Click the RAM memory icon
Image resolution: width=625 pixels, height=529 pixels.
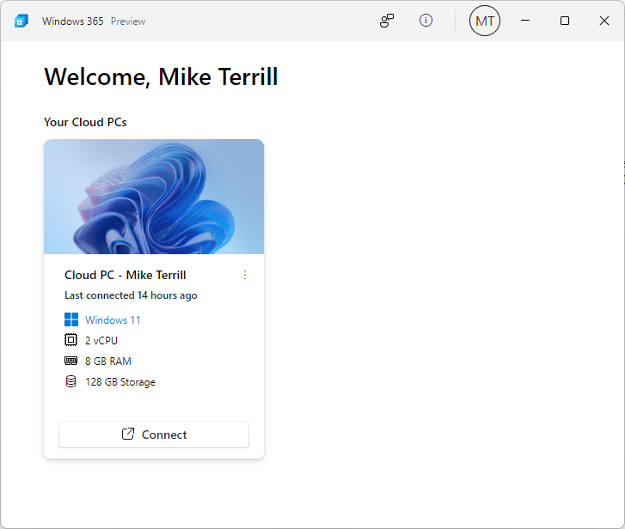click(71, 362)
